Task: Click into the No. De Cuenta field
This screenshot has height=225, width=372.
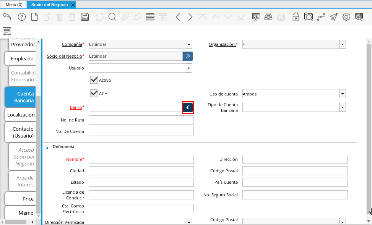Action: [141, 131]
